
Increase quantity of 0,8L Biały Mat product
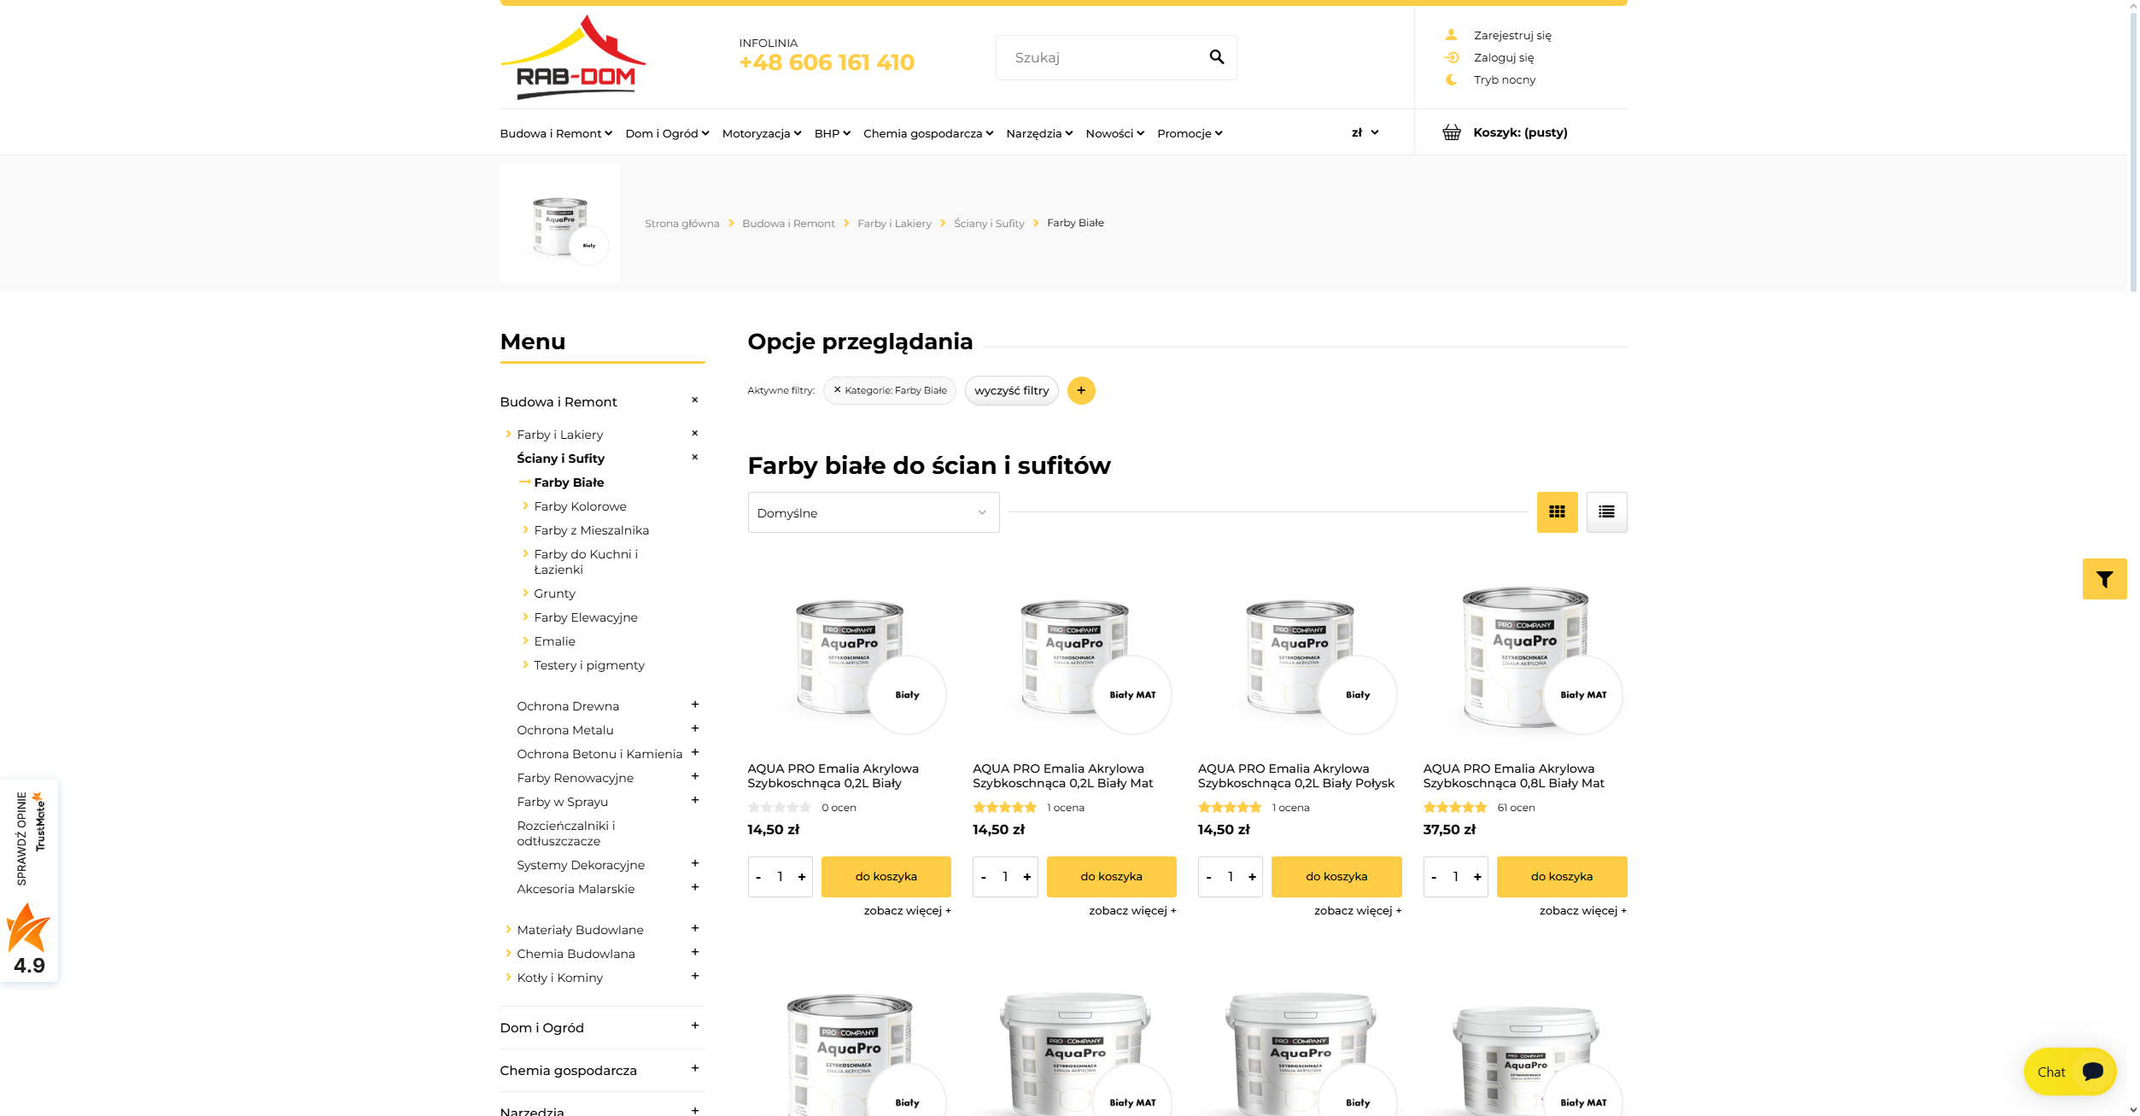click(1477, 877)
